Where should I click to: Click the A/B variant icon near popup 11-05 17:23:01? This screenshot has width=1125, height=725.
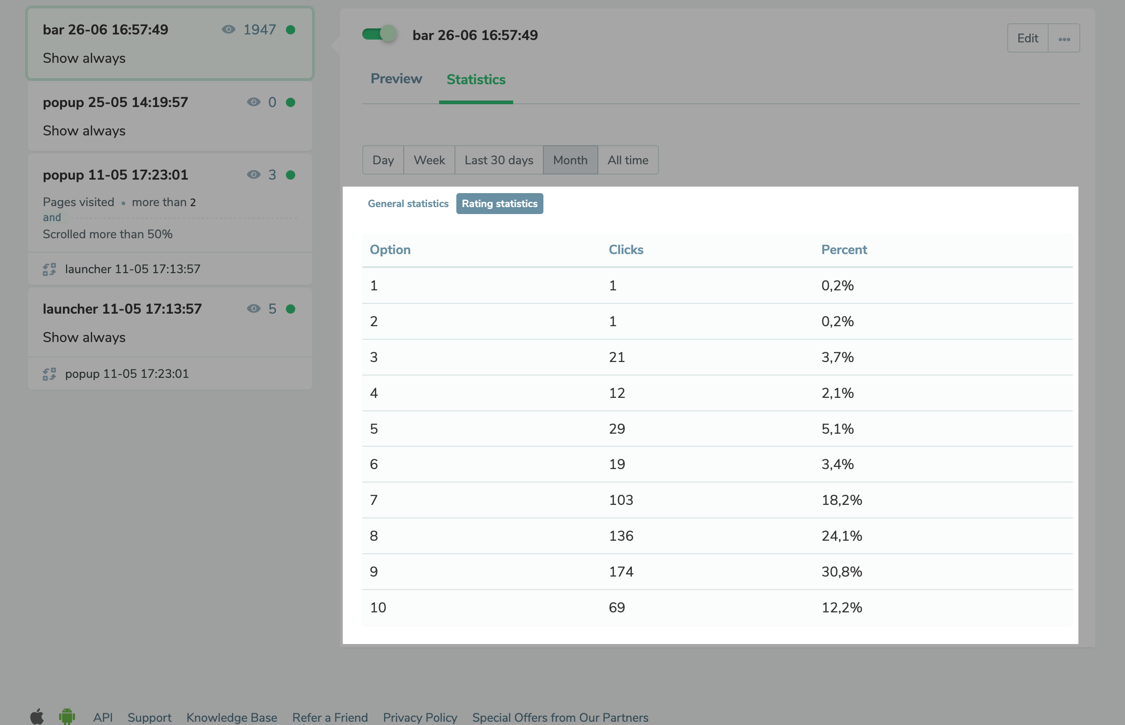[50, 373]
